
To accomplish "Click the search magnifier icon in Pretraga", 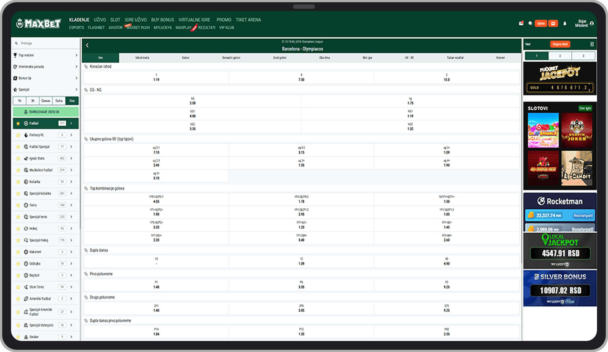I will (16, 43).
